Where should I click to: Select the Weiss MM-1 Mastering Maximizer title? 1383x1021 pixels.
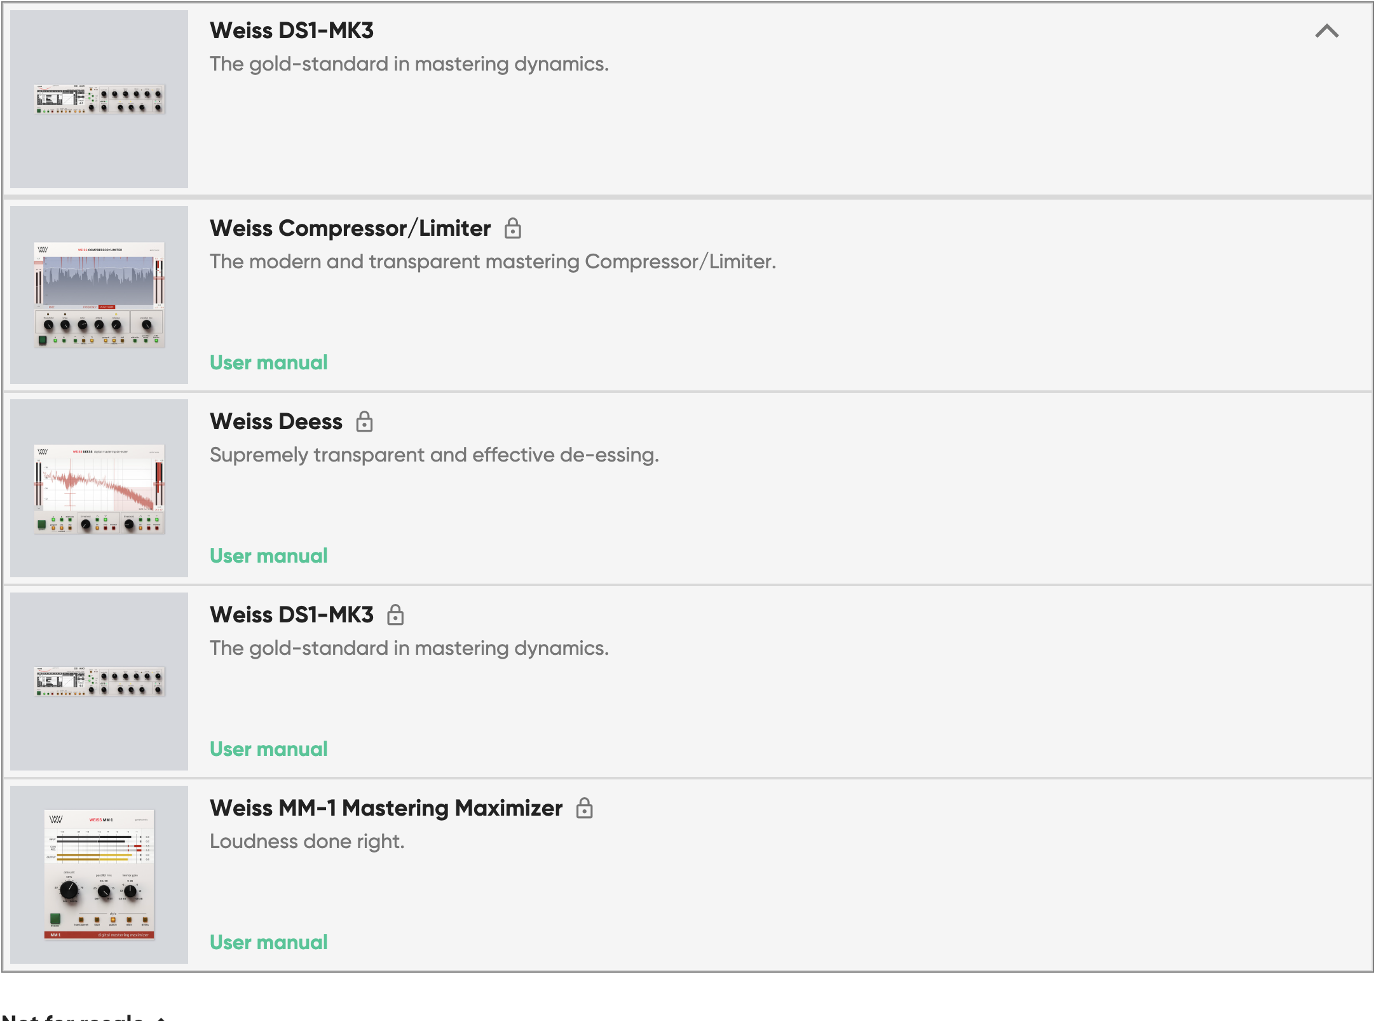point(386,808)
